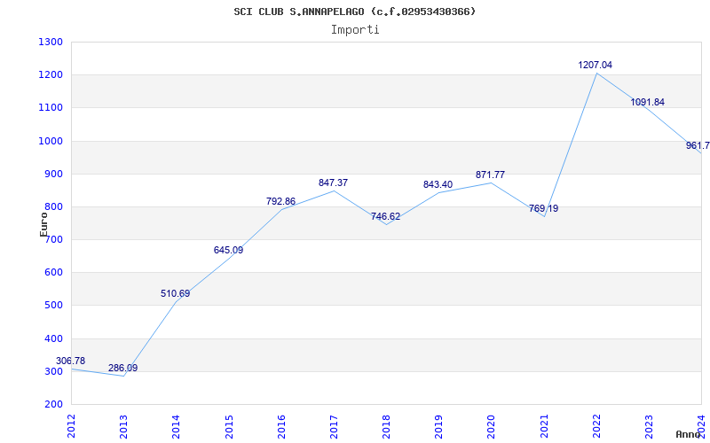Click y-axis value 1300

click(x=51, y=42)
